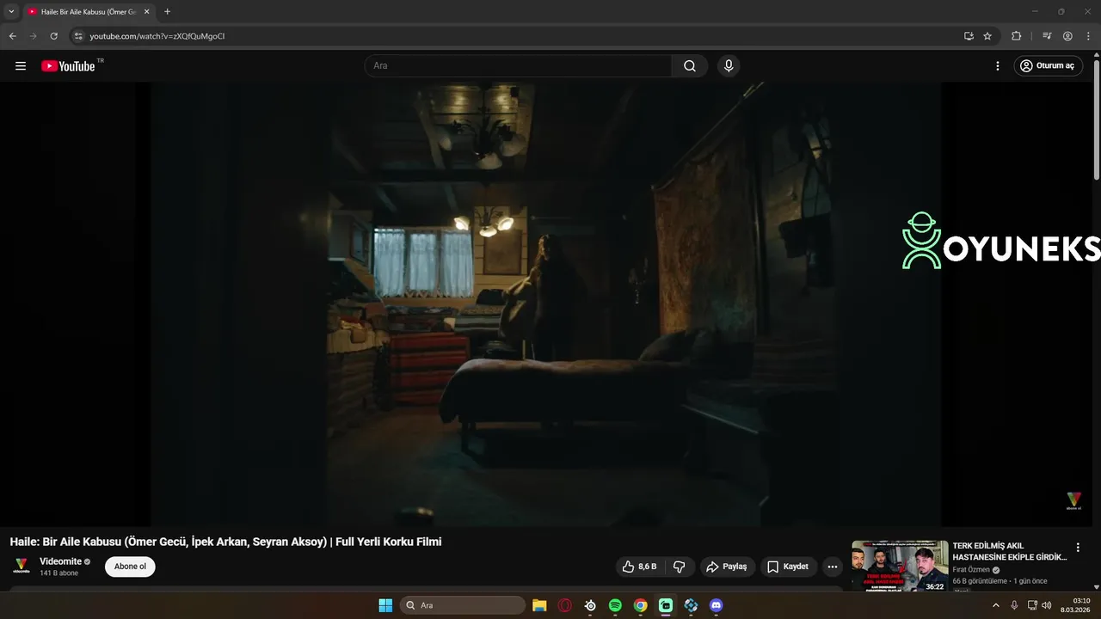Open options for the recommended Fırat Özmen video

pyautogui.click(x=1078, y=548)
